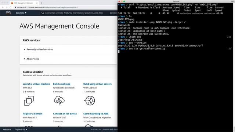This screenshot has height=132, width=235.
Task: Click 'With Route 53' text
Action: tap(30, 118)
